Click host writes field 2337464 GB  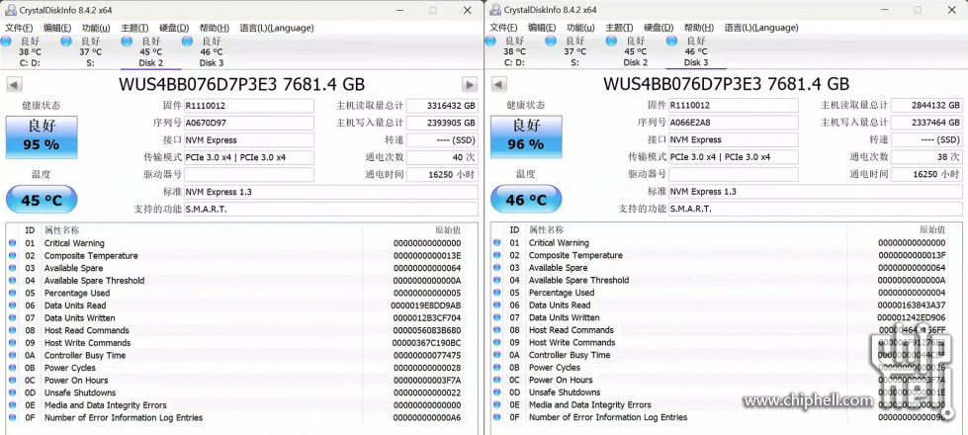[926, 123]
